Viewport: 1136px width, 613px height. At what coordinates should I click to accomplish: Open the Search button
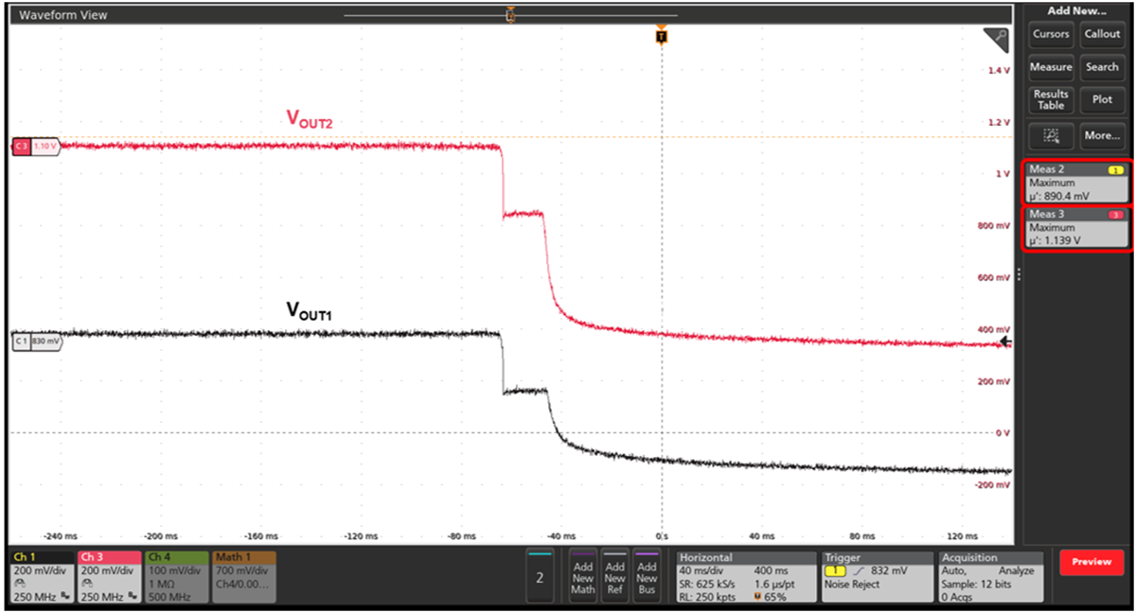tap(1102, 67)
